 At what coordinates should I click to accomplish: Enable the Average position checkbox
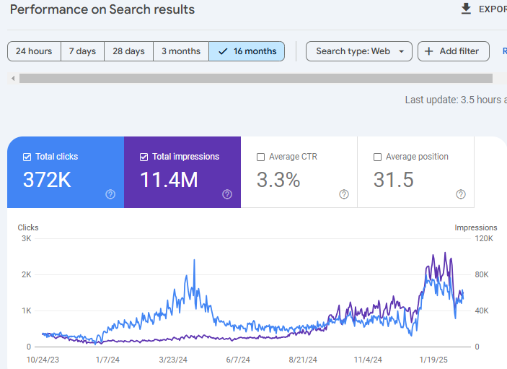coord(378,157)
